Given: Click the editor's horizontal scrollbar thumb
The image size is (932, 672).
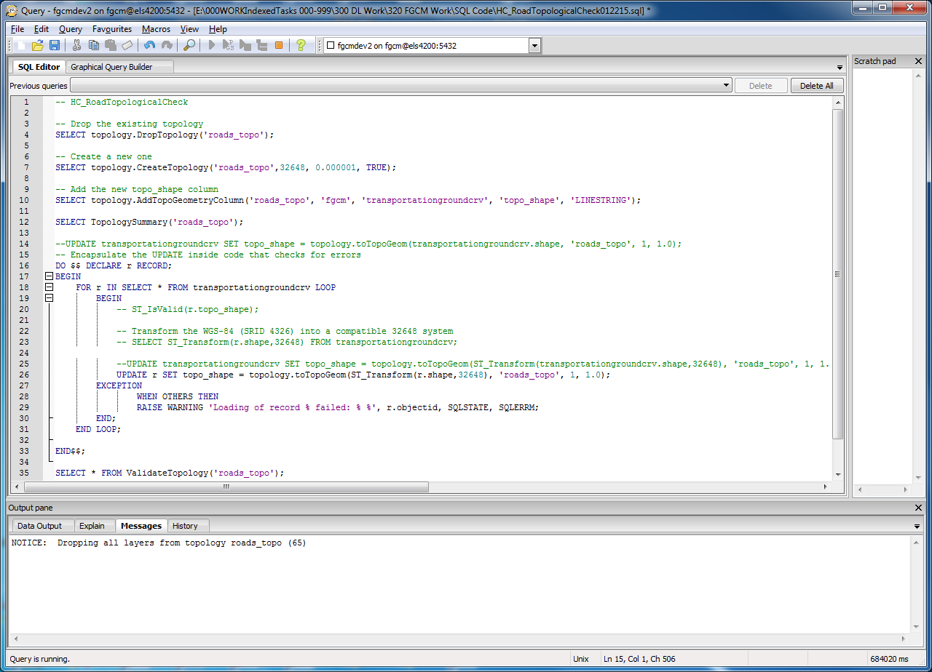Looking at the screenshot, I should (226, 487).
